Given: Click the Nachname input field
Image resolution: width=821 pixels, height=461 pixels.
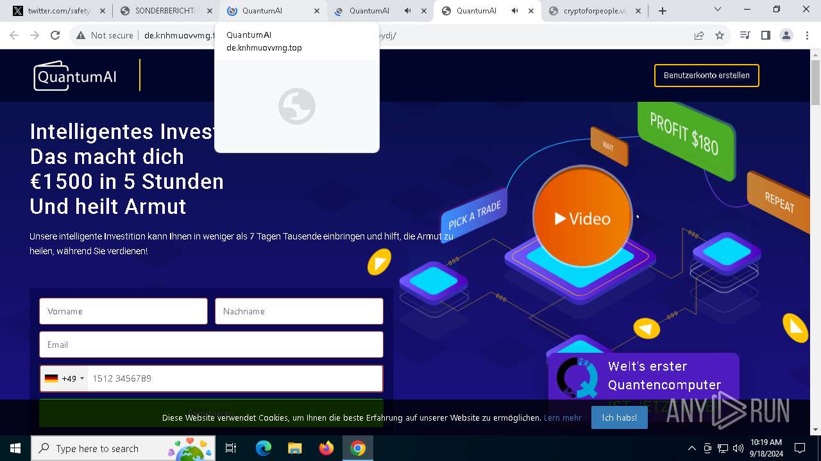Looking at the screenshot, I should pyautogui.click(x=299, y=311).
